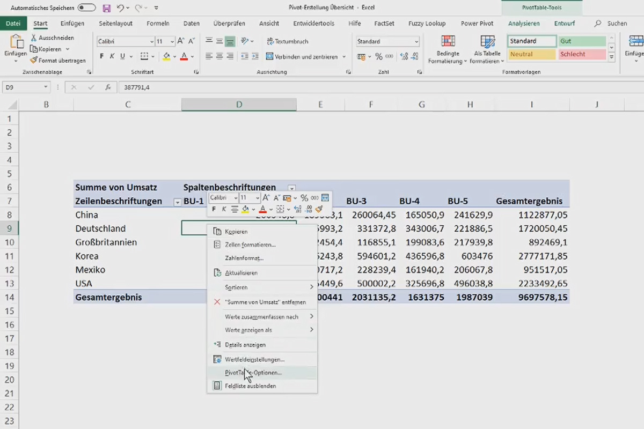Image resolution: width=644 pixels, height=429 pixels.
Task: Toggle the Automatisches Speichern switch
Action: tap(86, 8)
